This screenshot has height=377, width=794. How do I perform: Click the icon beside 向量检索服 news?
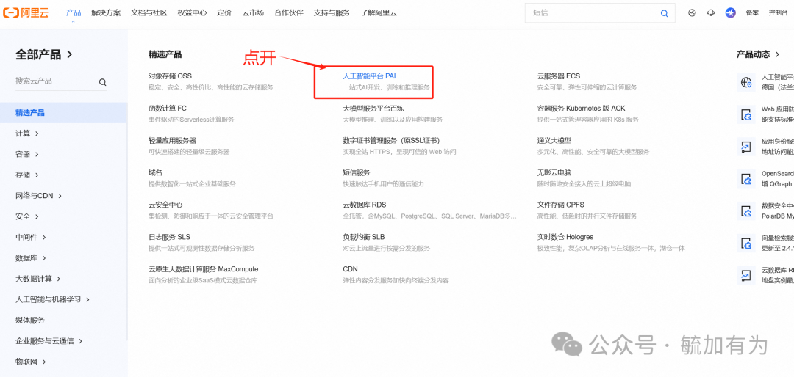coord(745,243)
